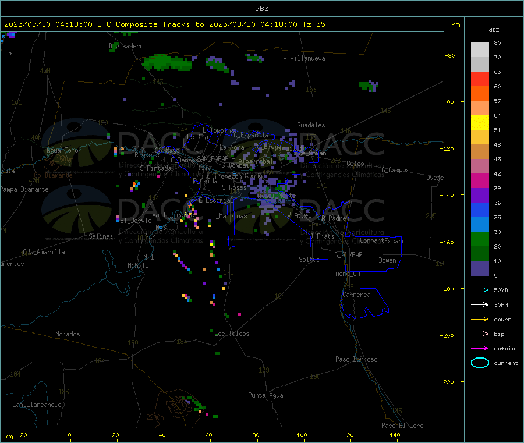Image resolution: width=524 pixels, height=443 pixels.
Task: Click the 65 dBZ red color swatch
Action: pos(480,79)
